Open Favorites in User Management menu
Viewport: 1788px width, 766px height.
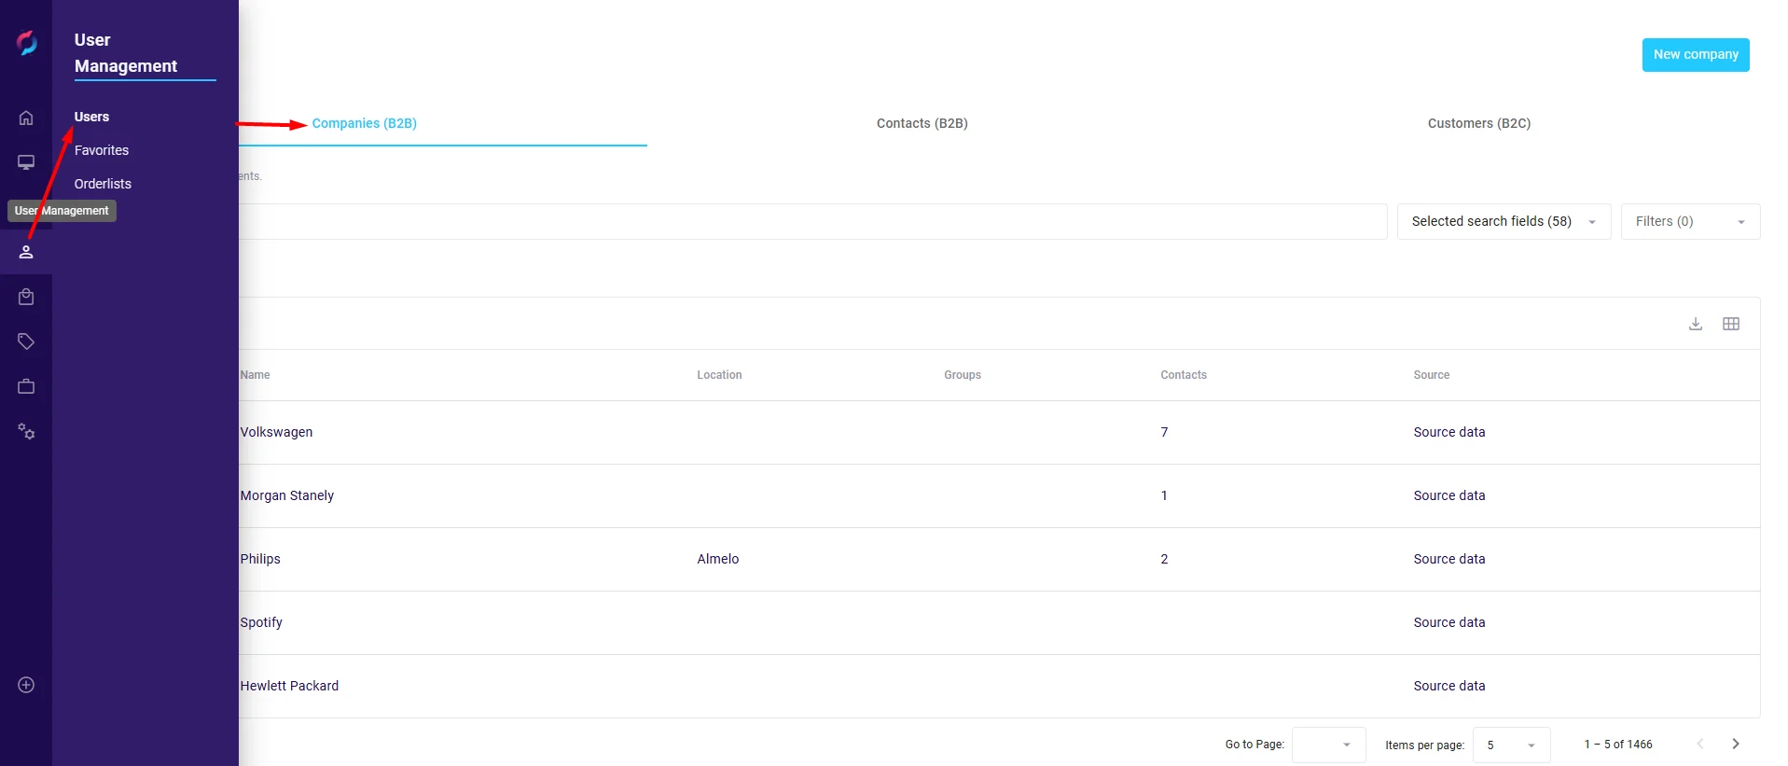(102, 150)
